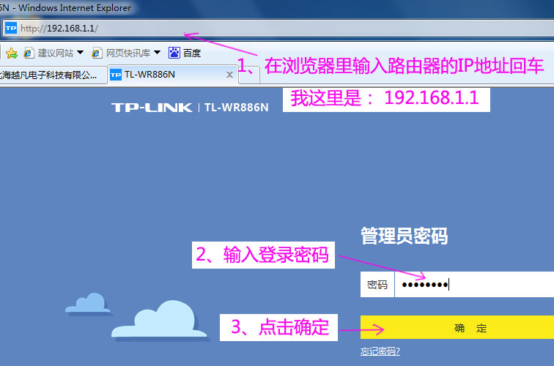554x366 pixels.
Task: Close the TL-WR886N tab
Action: click(229, 75)
